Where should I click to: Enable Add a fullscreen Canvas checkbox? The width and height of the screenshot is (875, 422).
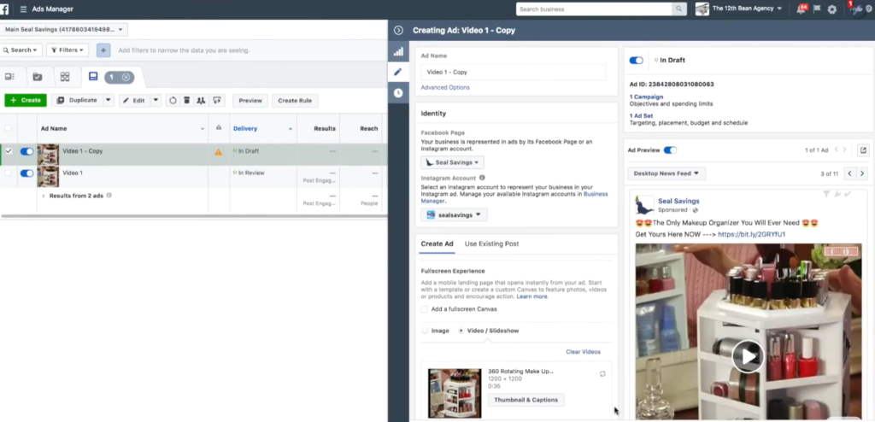(425, 309)
